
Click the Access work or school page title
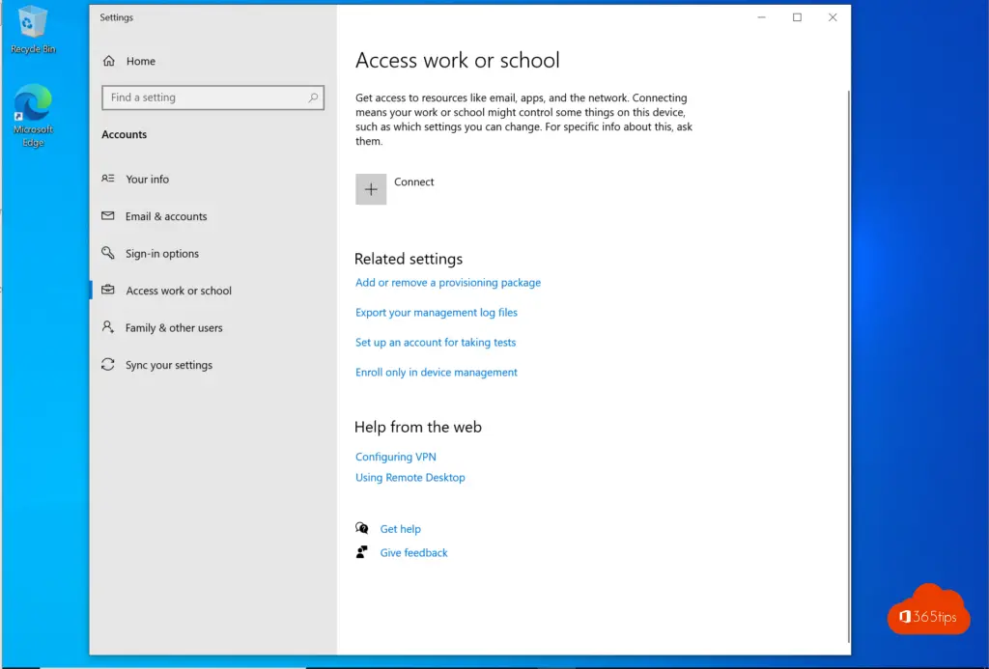pyautogui.click(x=457, y=61)
